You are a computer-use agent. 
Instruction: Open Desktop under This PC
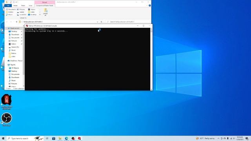14,71
